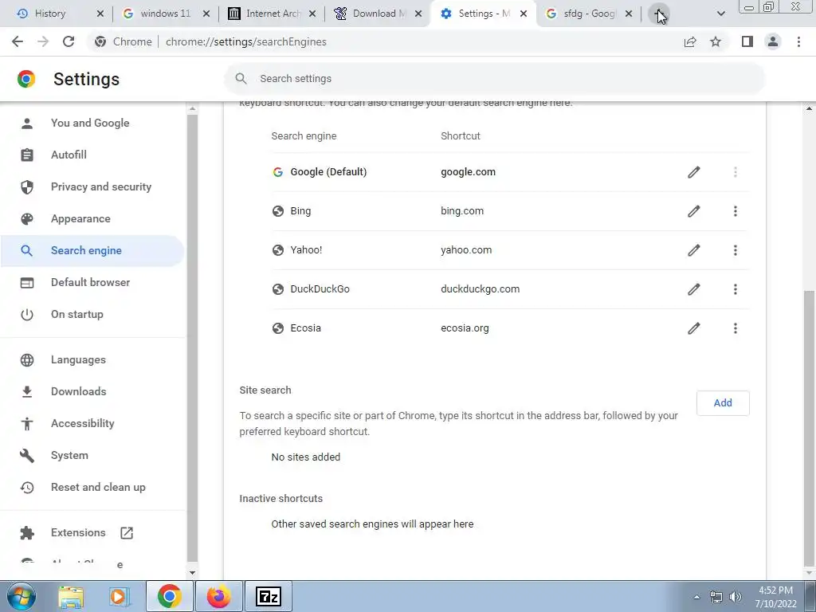
Task: Click the page vertical scrollbar thumb
Action: (810, 428)
